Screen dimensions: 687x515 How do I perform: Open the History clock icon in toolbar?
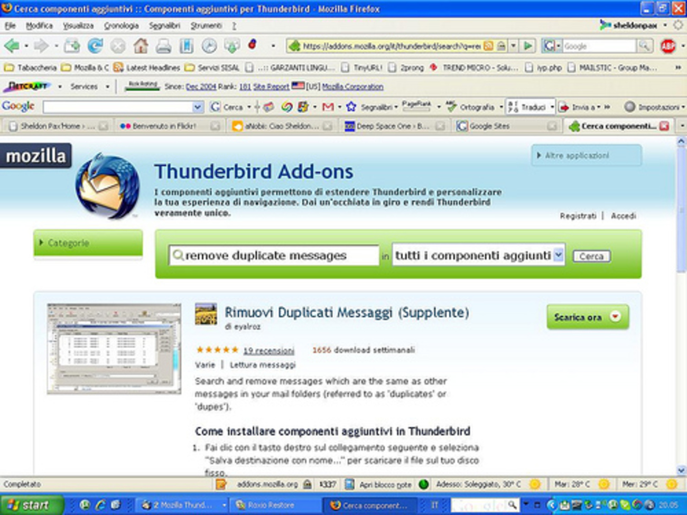coord(209,46)
